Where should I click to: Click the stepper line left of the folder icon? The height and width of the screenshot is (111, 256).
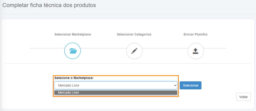click(x=47, y=48)
